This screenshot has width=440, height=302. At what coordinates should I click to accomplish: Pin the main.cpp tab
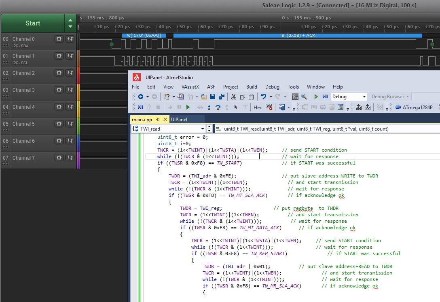coord(158,119)
